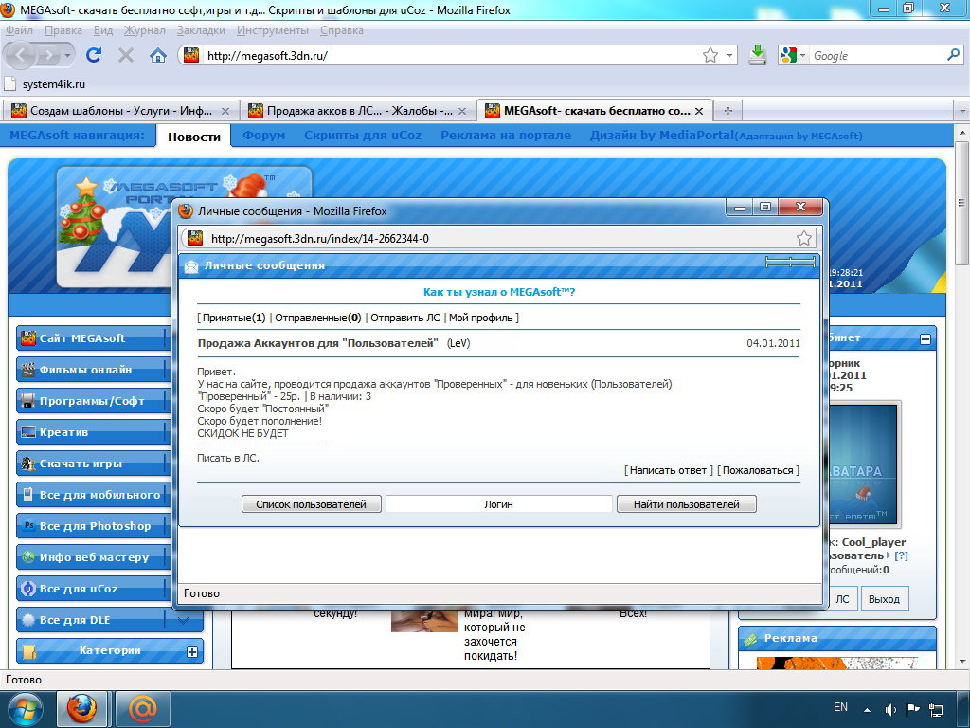Click Найти пользователей button

point(686,504)
